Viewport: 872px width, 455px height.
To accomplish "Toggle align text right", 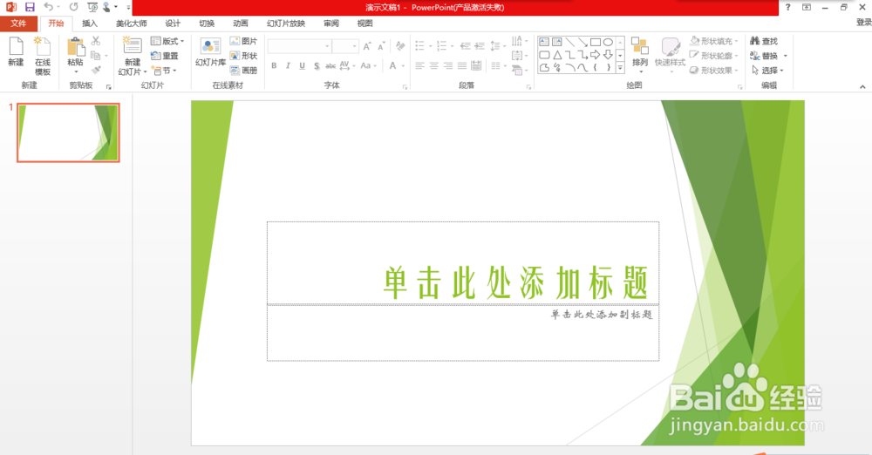I will (x=447, y=65).
